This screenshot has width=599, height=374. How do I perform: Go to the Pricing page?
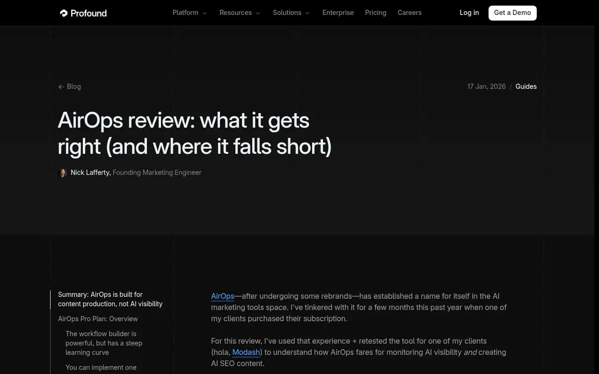pos(376,13)
